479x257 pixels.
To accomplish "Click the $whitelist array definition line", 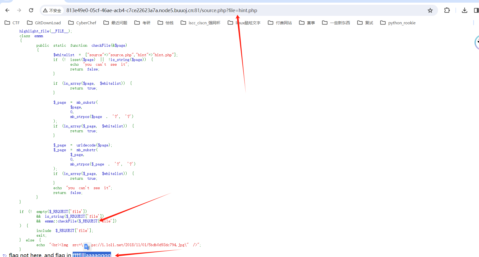I will click(116, 55).
